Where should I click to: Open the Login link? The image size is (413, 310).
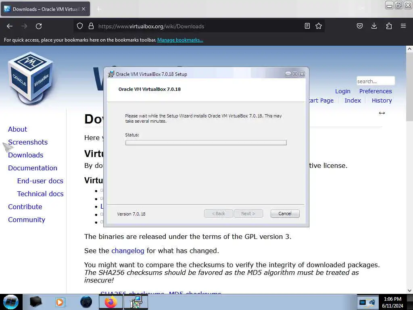click(x=343, y=91)
